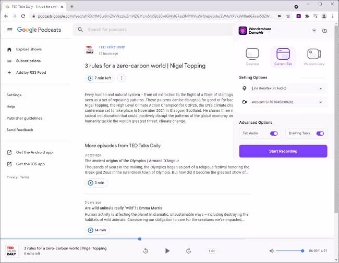This screenshot has height=263, width=339.
Task: Click the address bar URL
Action: click(154, 16)
